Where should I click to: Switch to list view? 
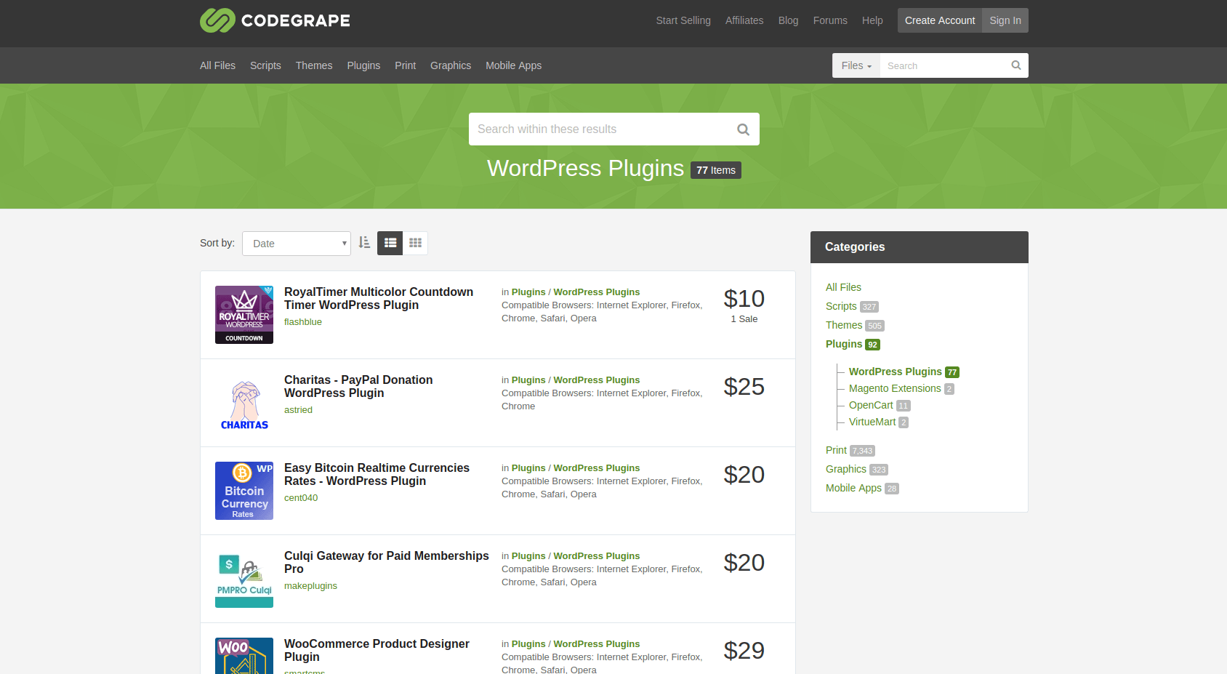(390, 243)
